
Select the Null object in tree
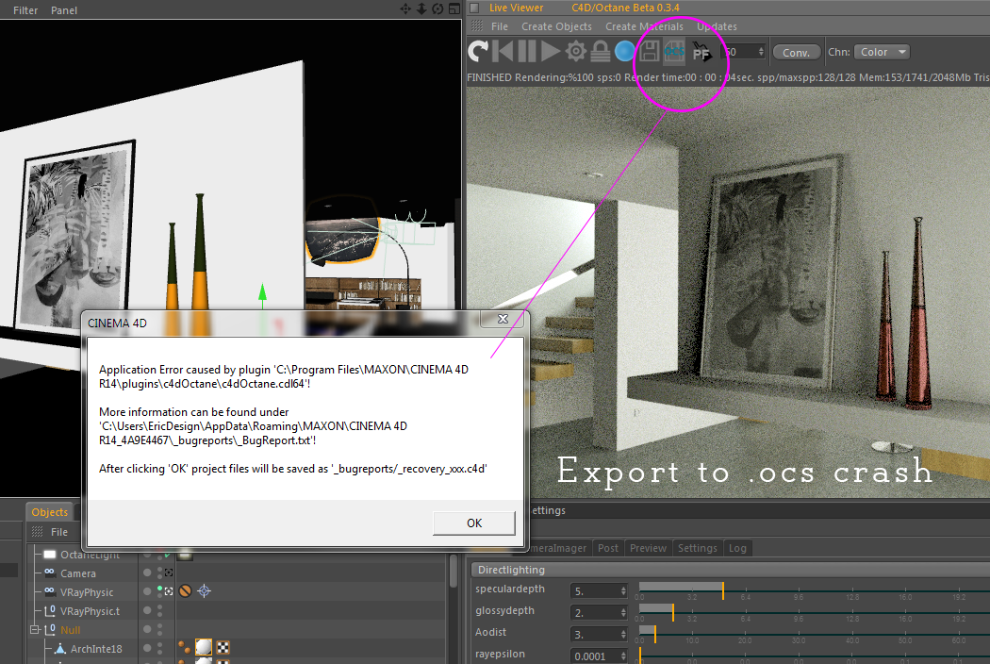point(70,630)
